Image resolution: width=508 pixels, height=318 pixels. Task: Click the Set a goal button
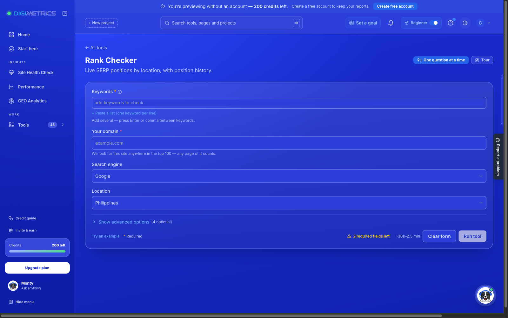pyautogui.click(x=363, y=23)
